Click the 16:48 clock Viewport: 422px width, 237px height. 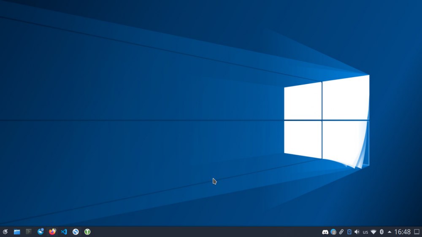402,232
